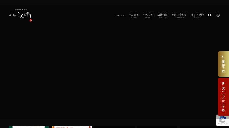Image resolution: width=229 pixels, height=128 pixels.
Task: Open reCAPTCHA Privacy link
Action: tap(220, 124)
